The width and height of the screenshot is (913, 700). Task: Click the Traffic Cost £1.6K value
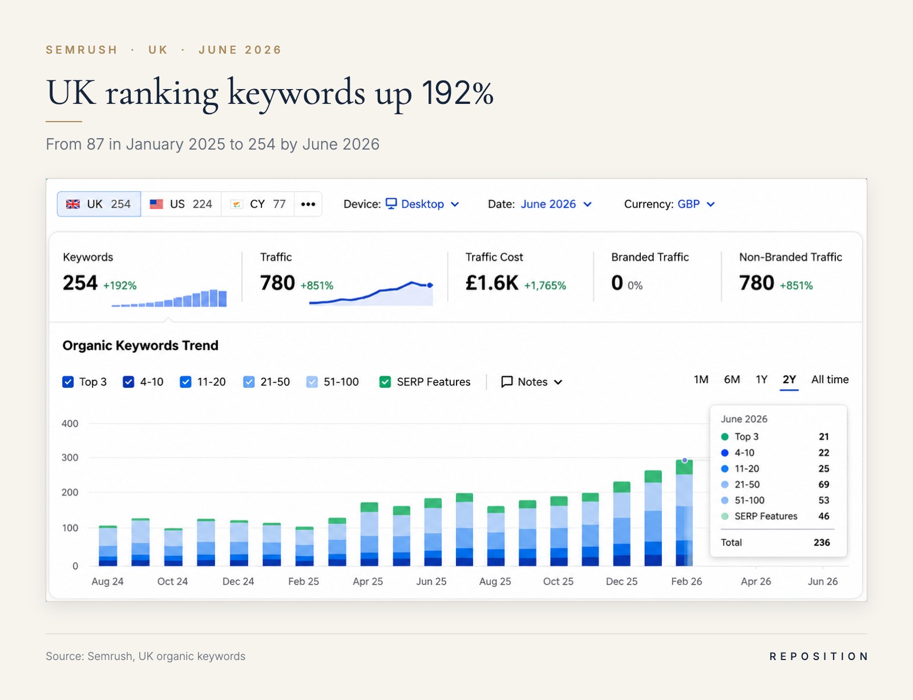pos(492,283)
